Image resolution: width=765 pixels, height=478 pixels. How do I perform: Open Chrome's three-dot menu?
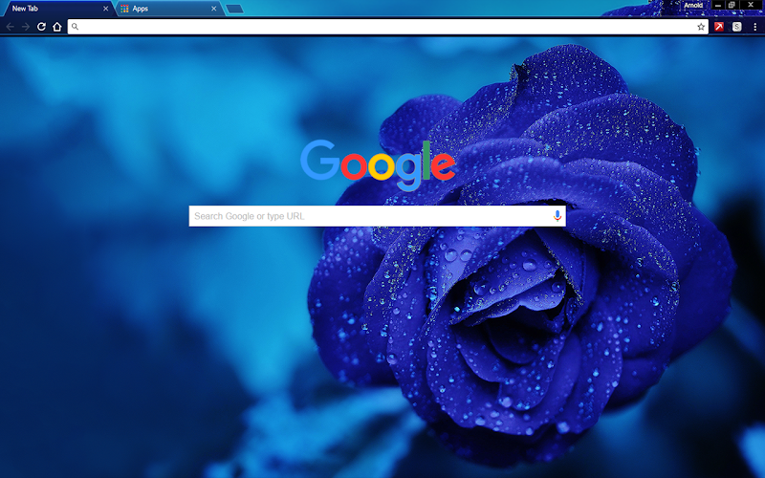click(x=754, y=27)
